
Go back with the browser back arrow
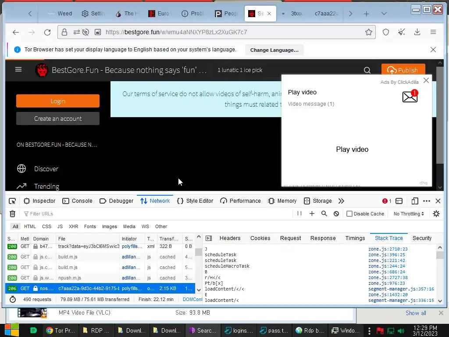pyautogui.click(x=16, y=32)
